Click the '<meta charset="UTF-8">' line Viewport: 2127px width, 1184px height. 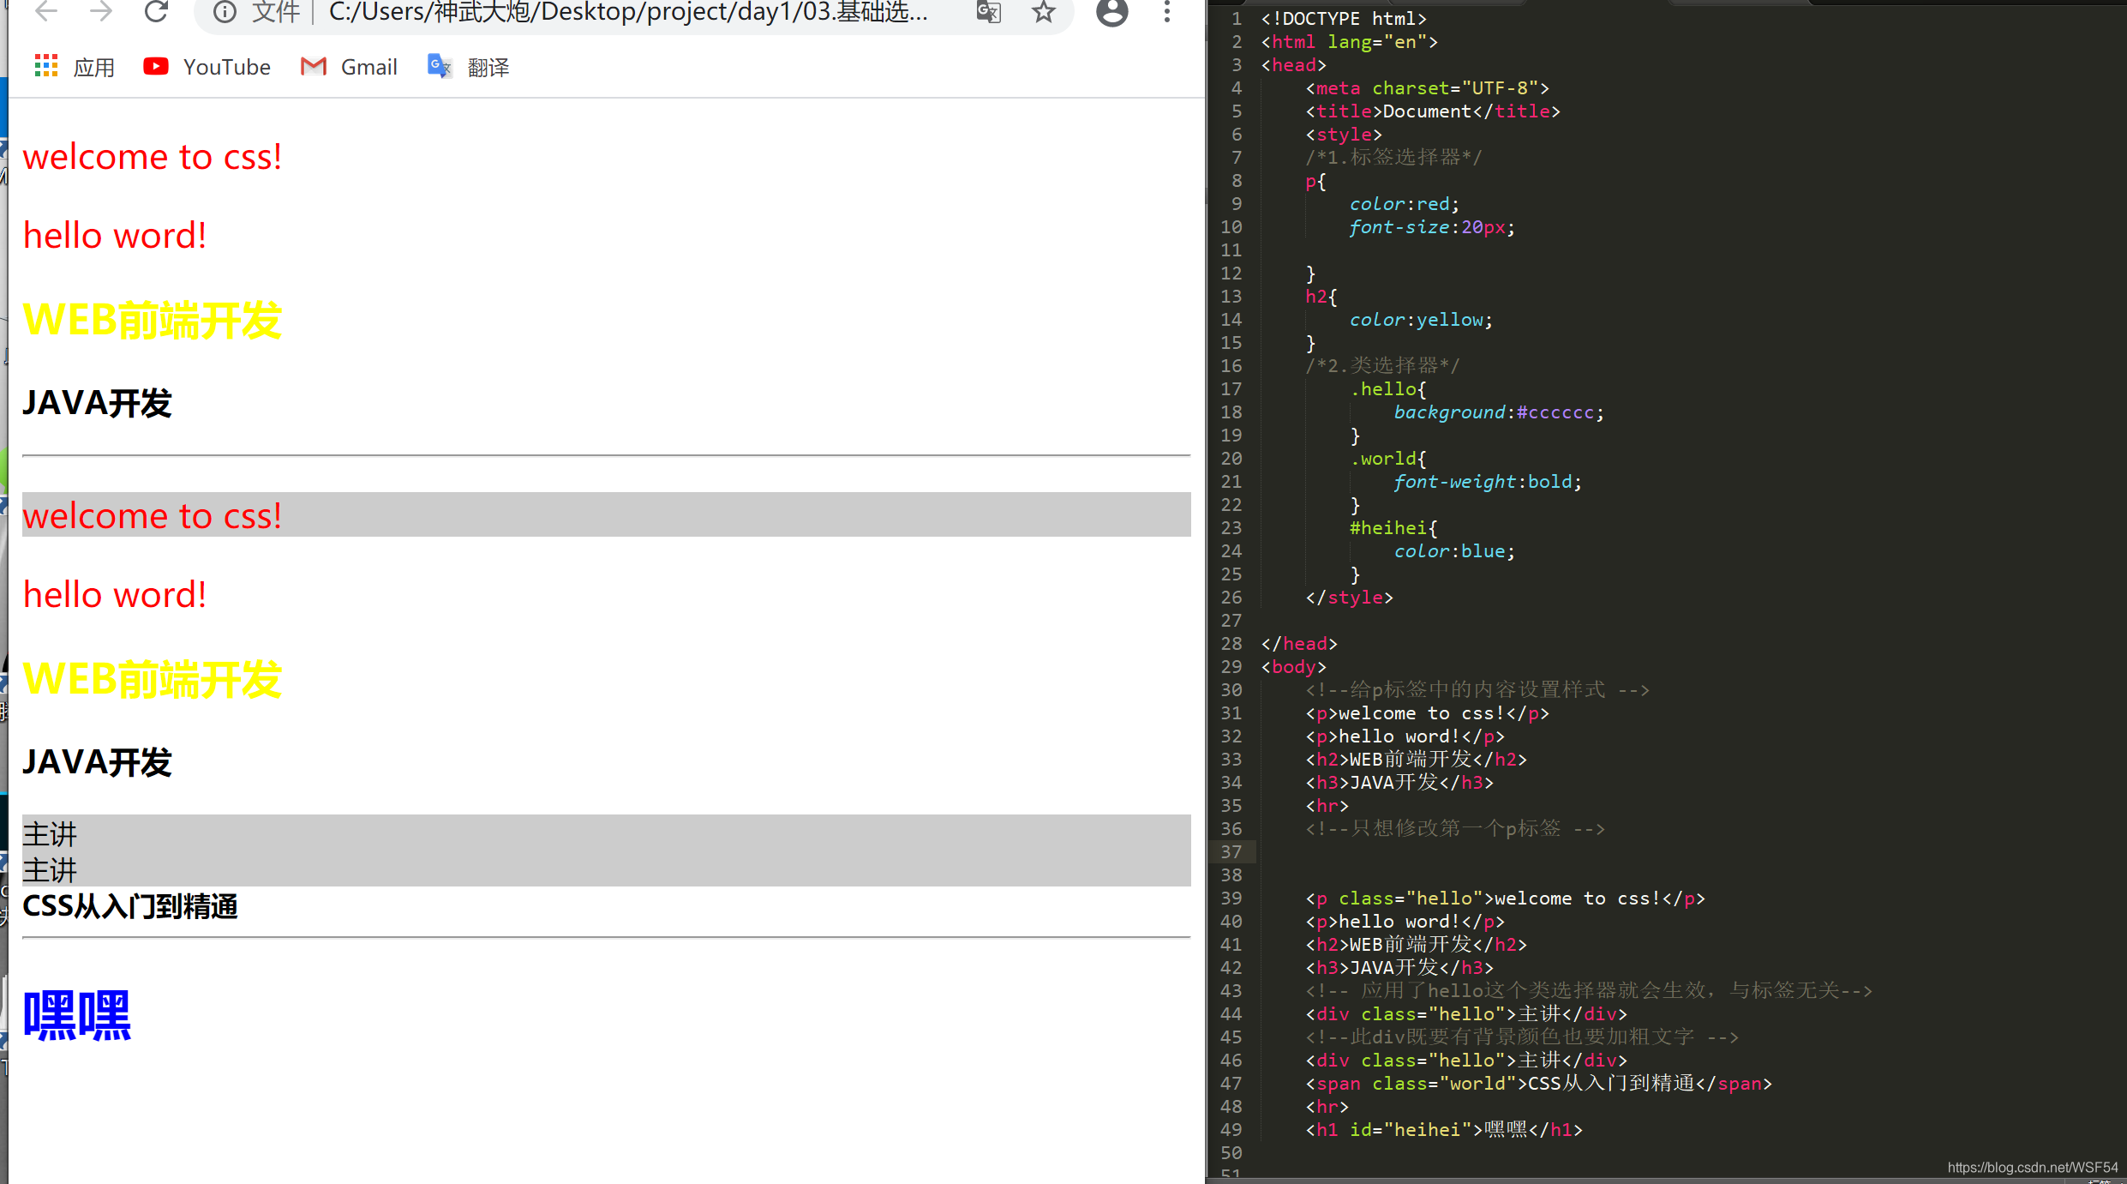tap(1427, 88)
